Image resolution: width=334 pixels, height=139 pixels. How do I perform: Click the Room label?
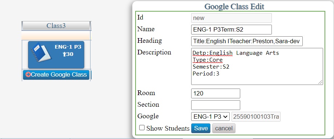coord(146,93)
